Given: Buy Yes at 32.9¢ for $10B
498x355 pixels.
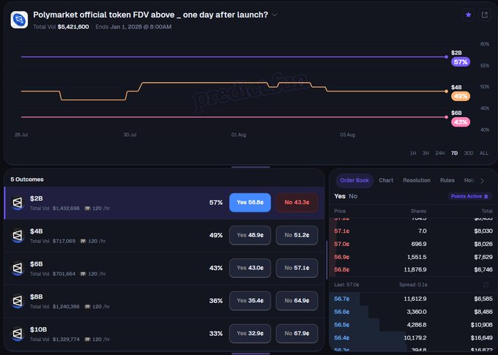Looking at the screenshot, I should tap(250, 333).
